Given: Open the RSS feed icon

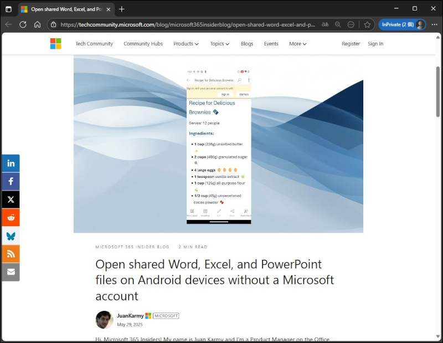Looking at the screenshot, I should click(11, 254).
